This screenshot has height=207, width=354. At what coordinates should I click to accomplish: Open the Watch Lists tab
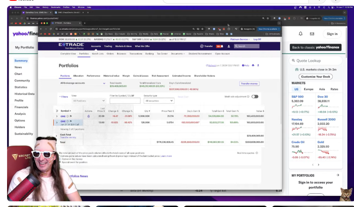[x=98, y=54]
